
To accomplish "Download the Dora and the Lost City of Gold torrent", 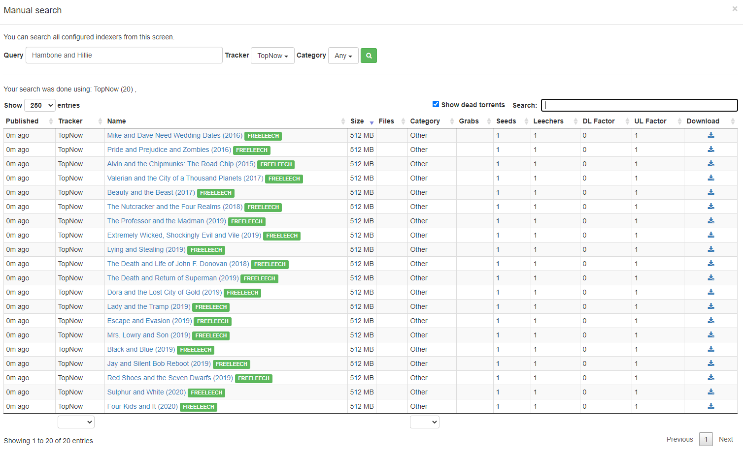I will tap(710, 292).
